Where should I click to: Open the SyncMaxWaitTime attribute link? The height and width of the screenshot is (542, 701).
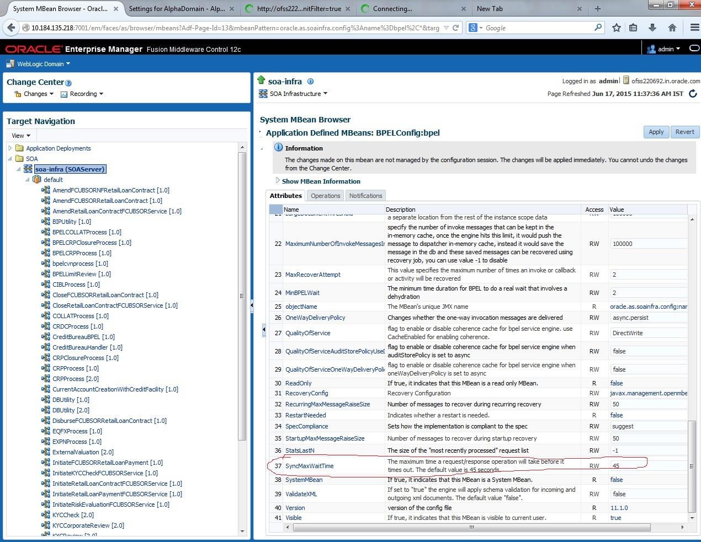[x=309, y=466]
